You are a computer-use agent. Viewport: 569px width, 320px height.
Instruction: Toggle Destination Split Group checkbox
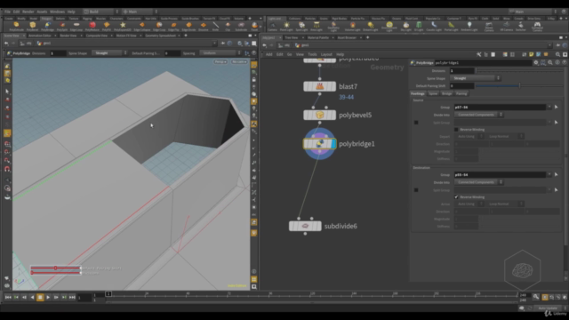[x=416, y=190]
